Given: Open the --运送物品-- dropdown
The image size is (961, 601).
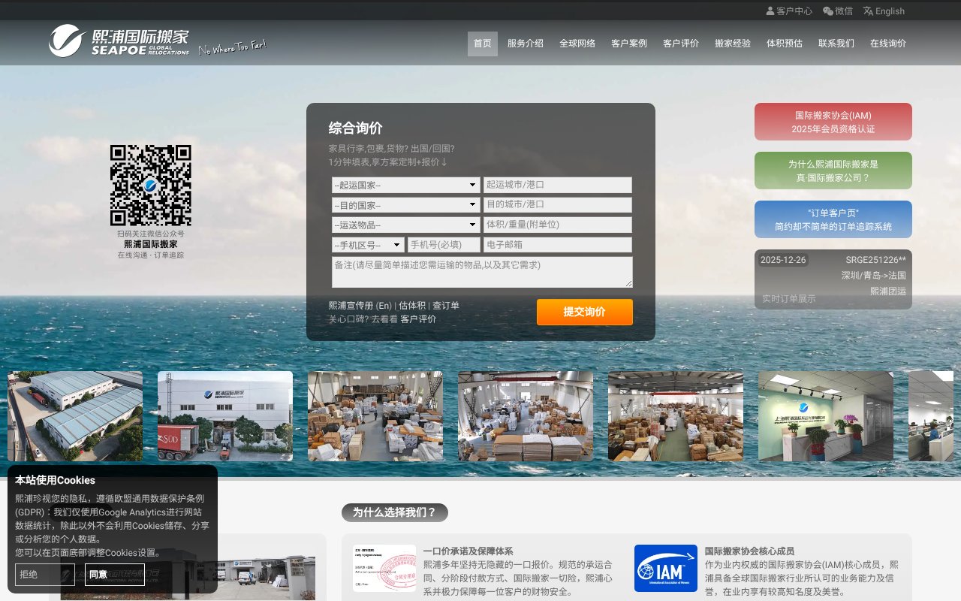Looking at the screenshot, I should point(405,225).
